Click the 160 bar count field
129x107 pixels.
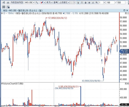point(110,3)
